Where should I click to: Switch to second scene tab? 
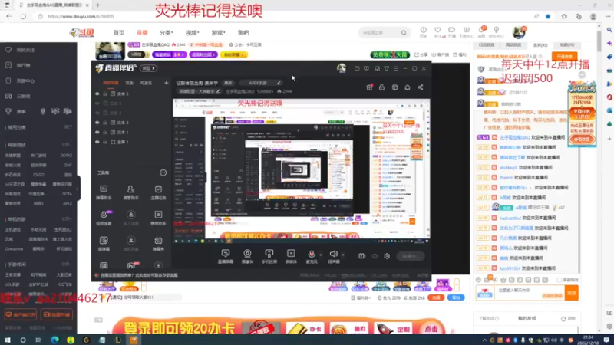pos(130,83)
